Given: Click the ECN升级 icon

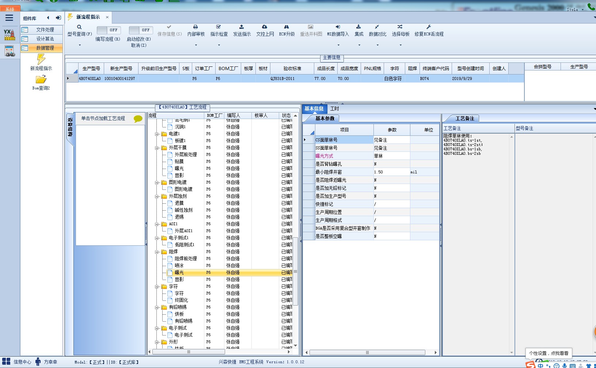Looking at the screenshot, I should pyautogui.click(x=286, y=27).
